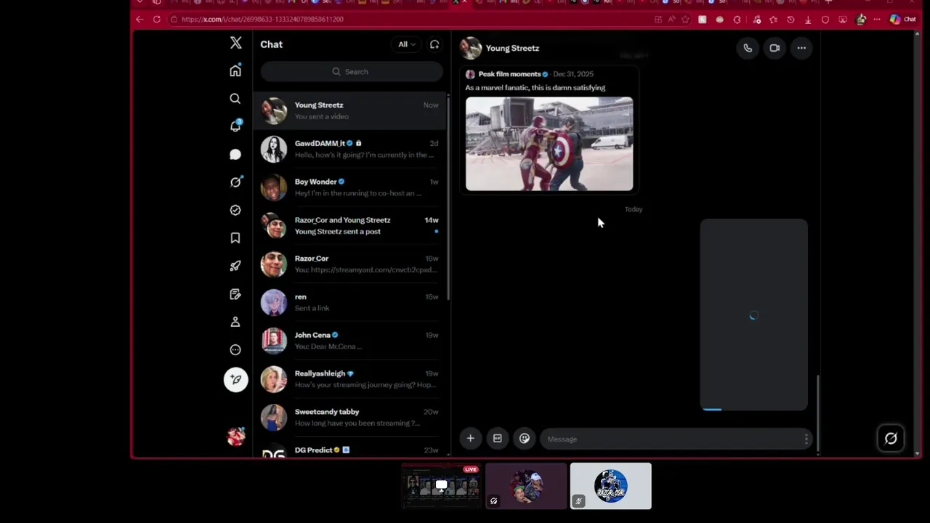Click the chat Search field
The image size is (930, 523).
coord(352,71)
